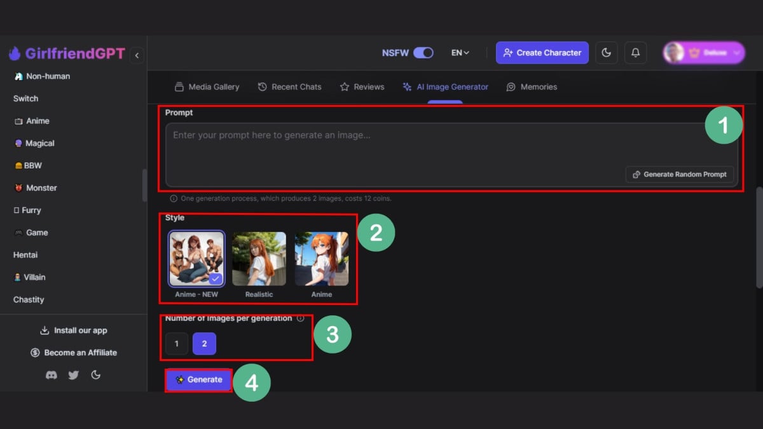Switch to the Media Gallery tab
Image resolution: width=763 pixels, height=429 pixels.
[x=207, y=87]
